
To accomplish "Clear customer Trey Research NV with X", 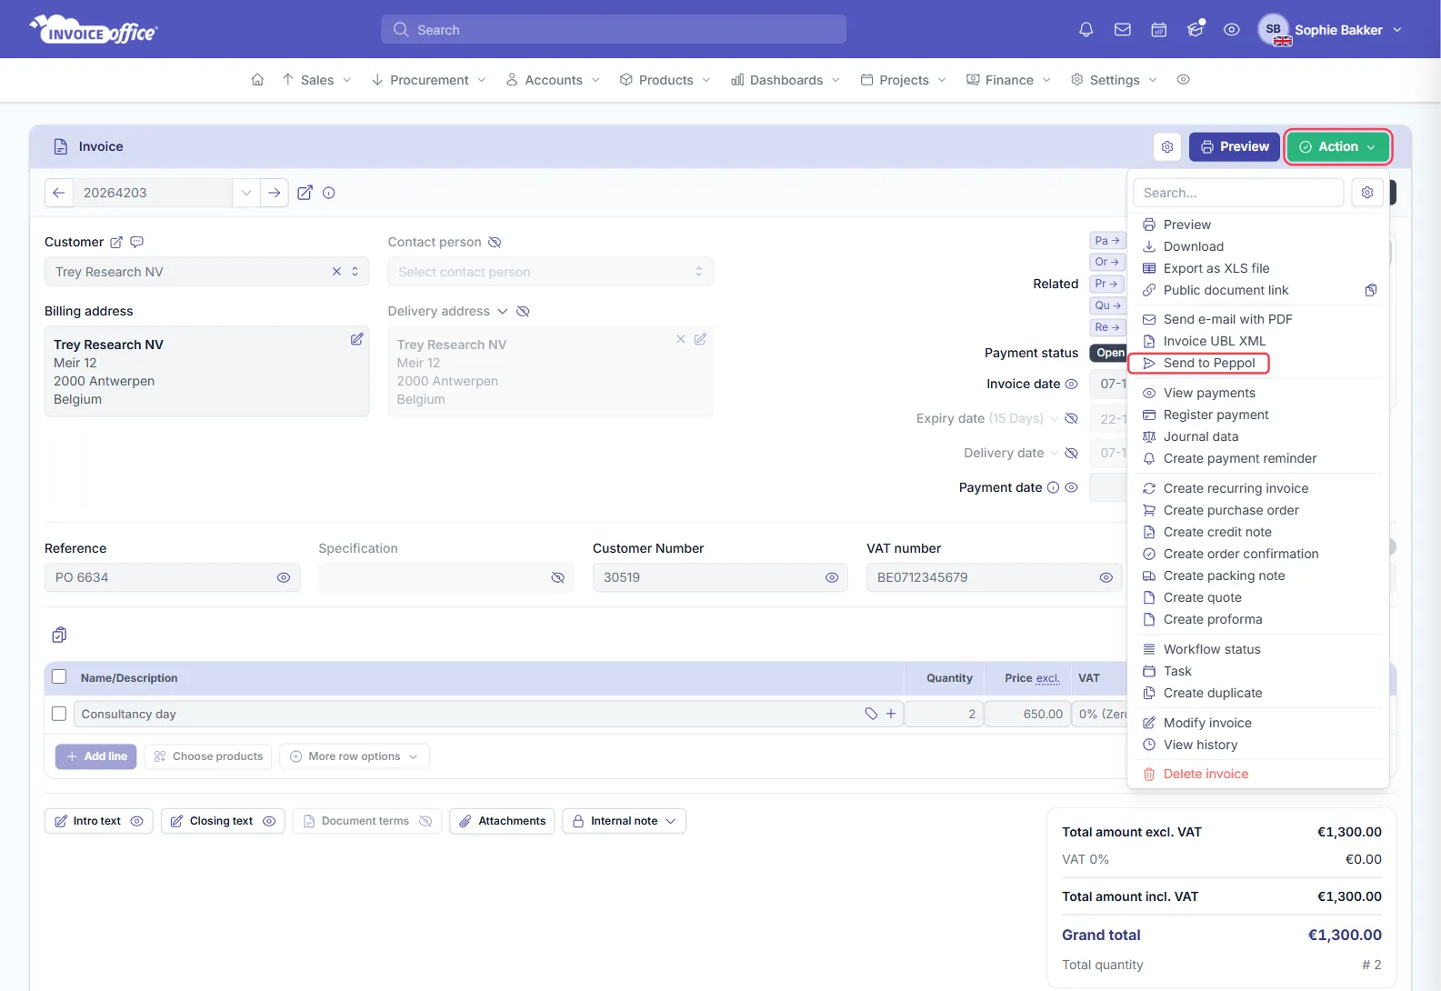I will [x=336, y=272].
